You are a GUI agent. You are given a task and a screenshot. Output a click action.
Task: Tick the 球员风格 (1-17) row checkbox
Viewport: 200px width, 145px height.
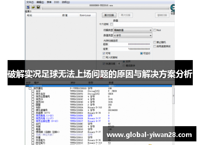click(x=33, y=118)
